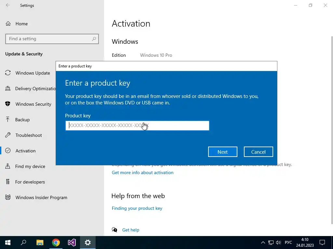Close the Settings window
The width and height of the screenshot is (333, 249).
pos(325,5)
